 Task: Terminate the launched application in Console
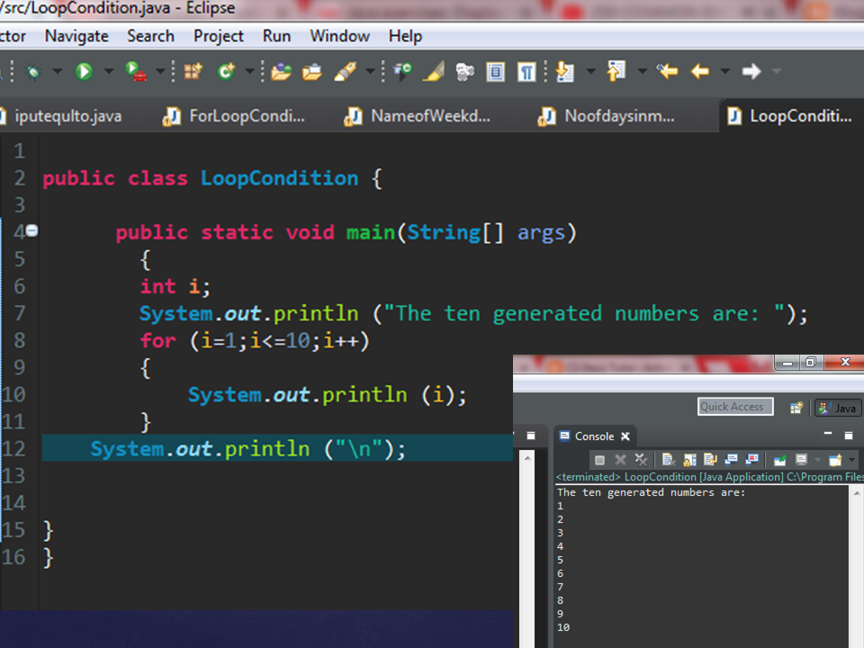598,459
